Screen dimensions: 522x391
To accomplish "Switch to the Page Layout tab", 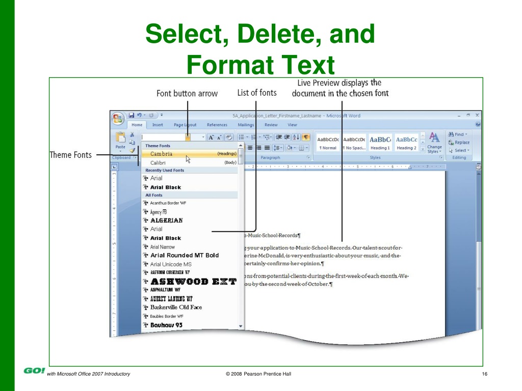I will [185, 125].
